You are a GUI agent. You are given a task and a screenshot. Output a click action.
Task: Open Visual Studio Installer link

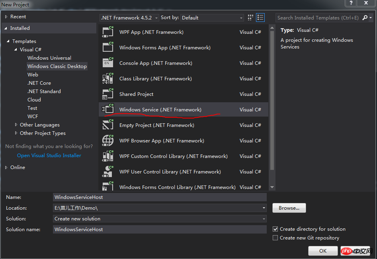[49, 156]
